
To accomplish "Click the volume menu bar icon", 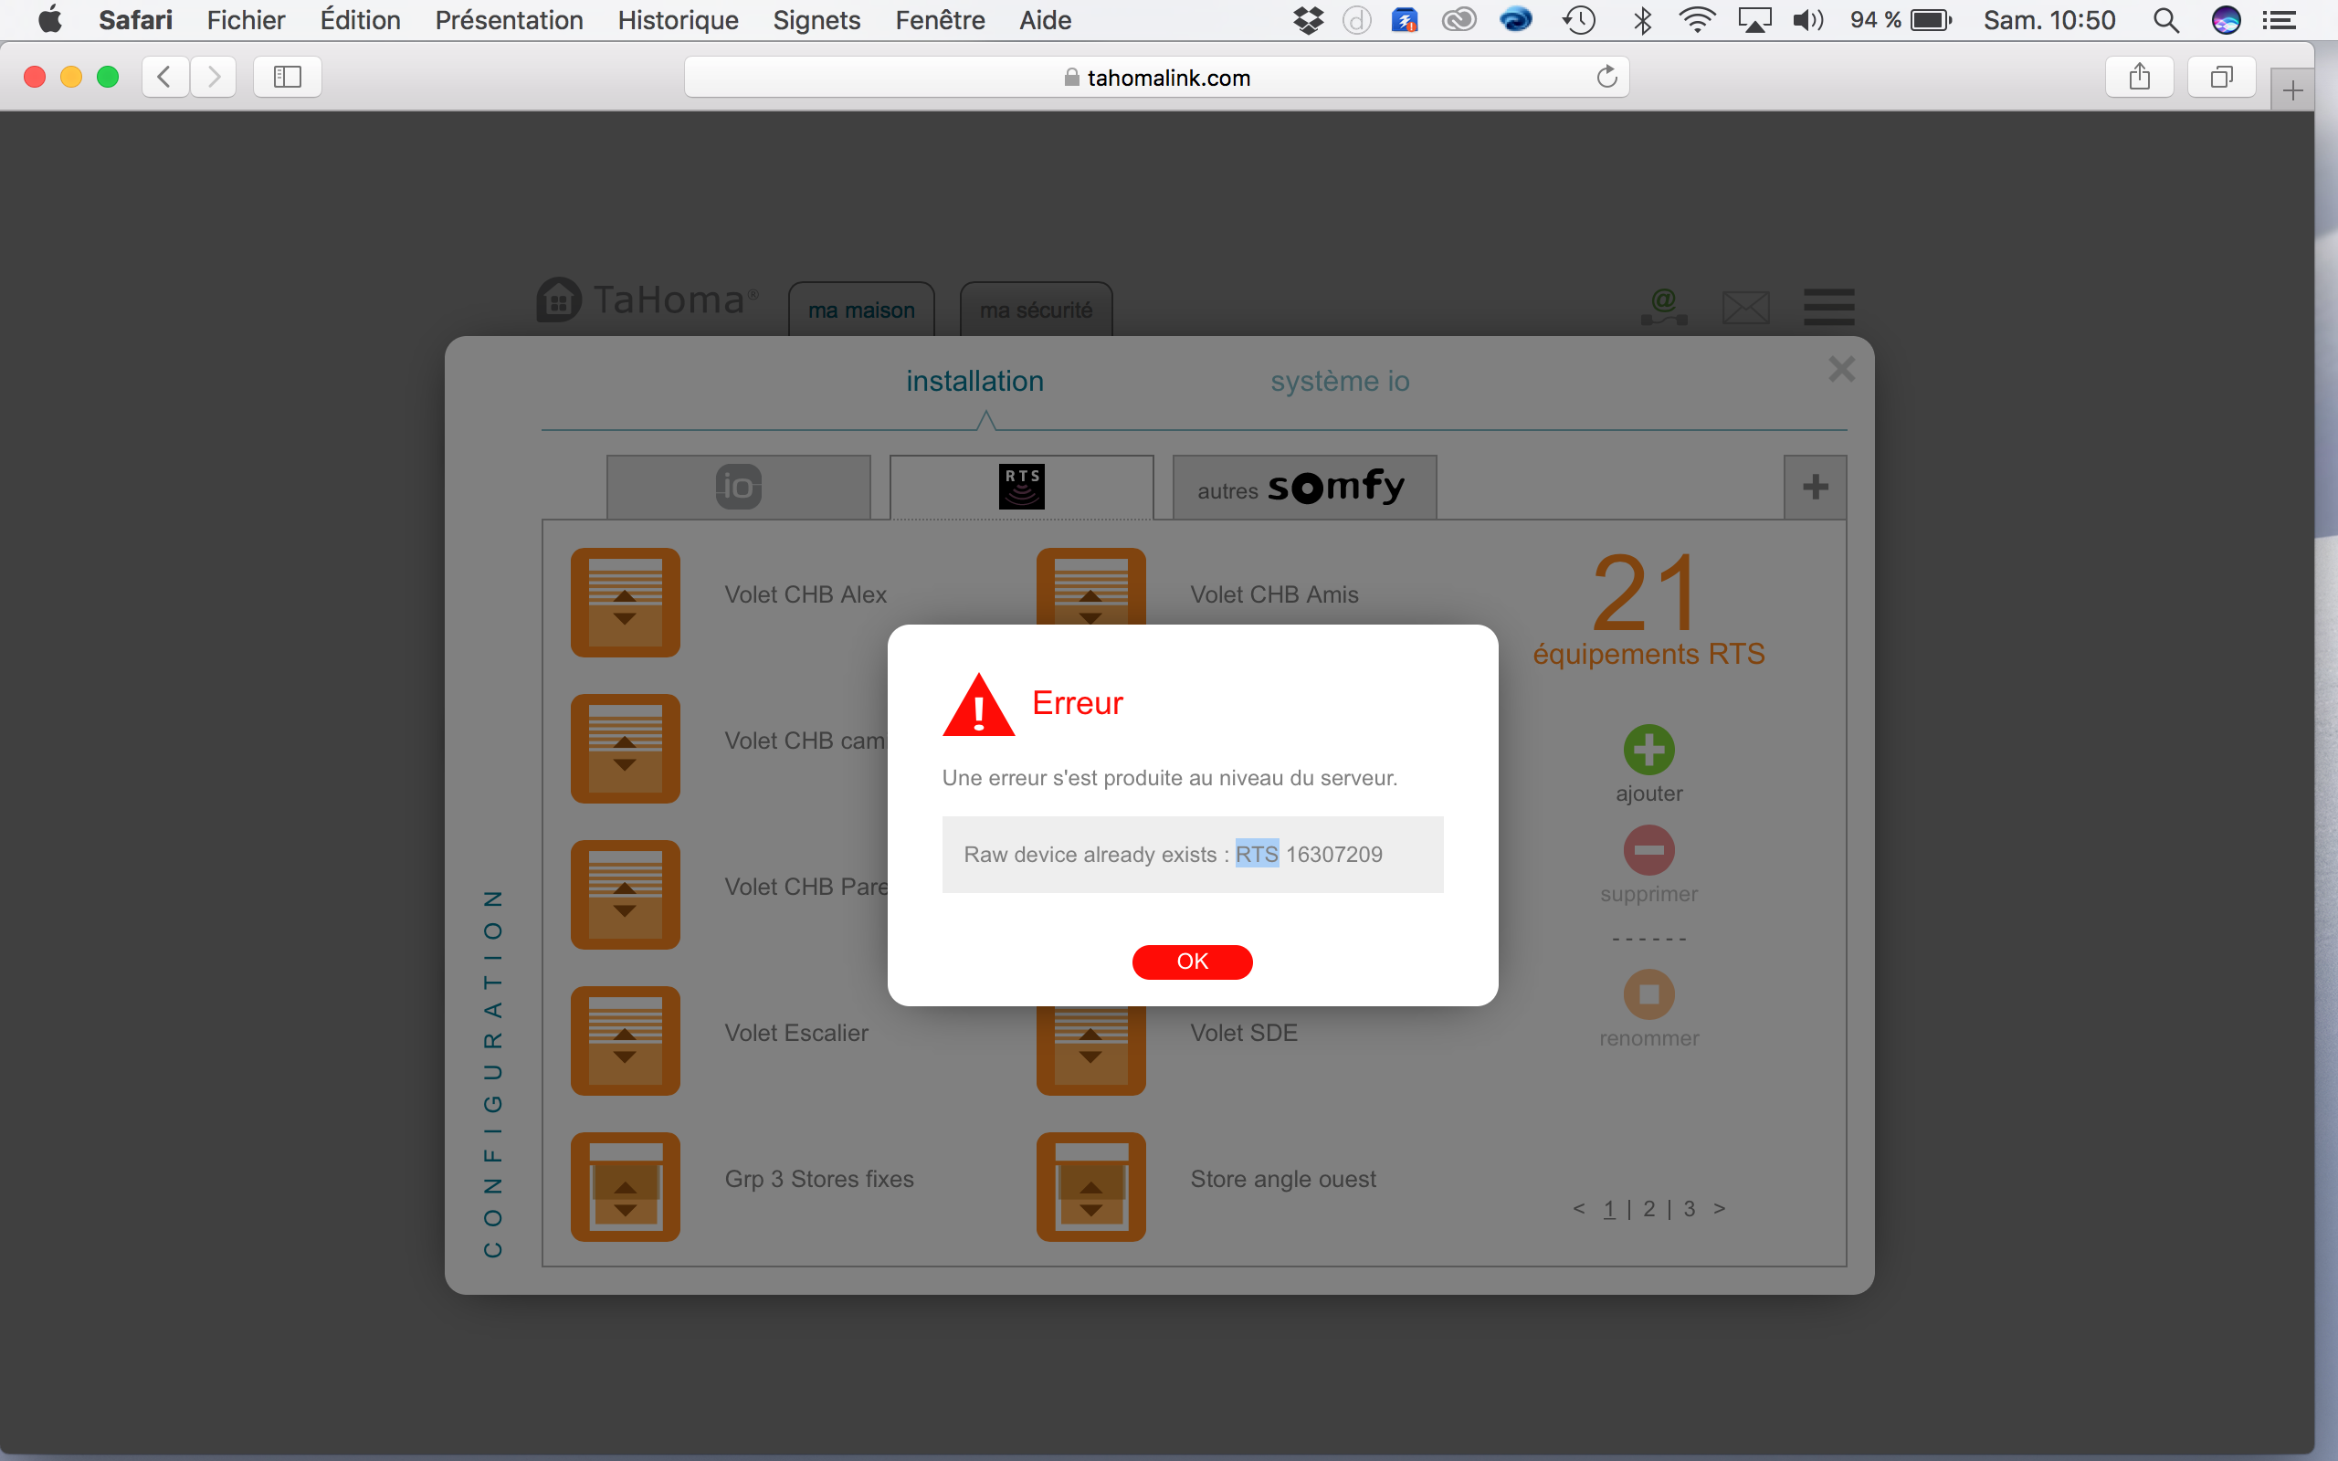I will tap(1806, 20).
